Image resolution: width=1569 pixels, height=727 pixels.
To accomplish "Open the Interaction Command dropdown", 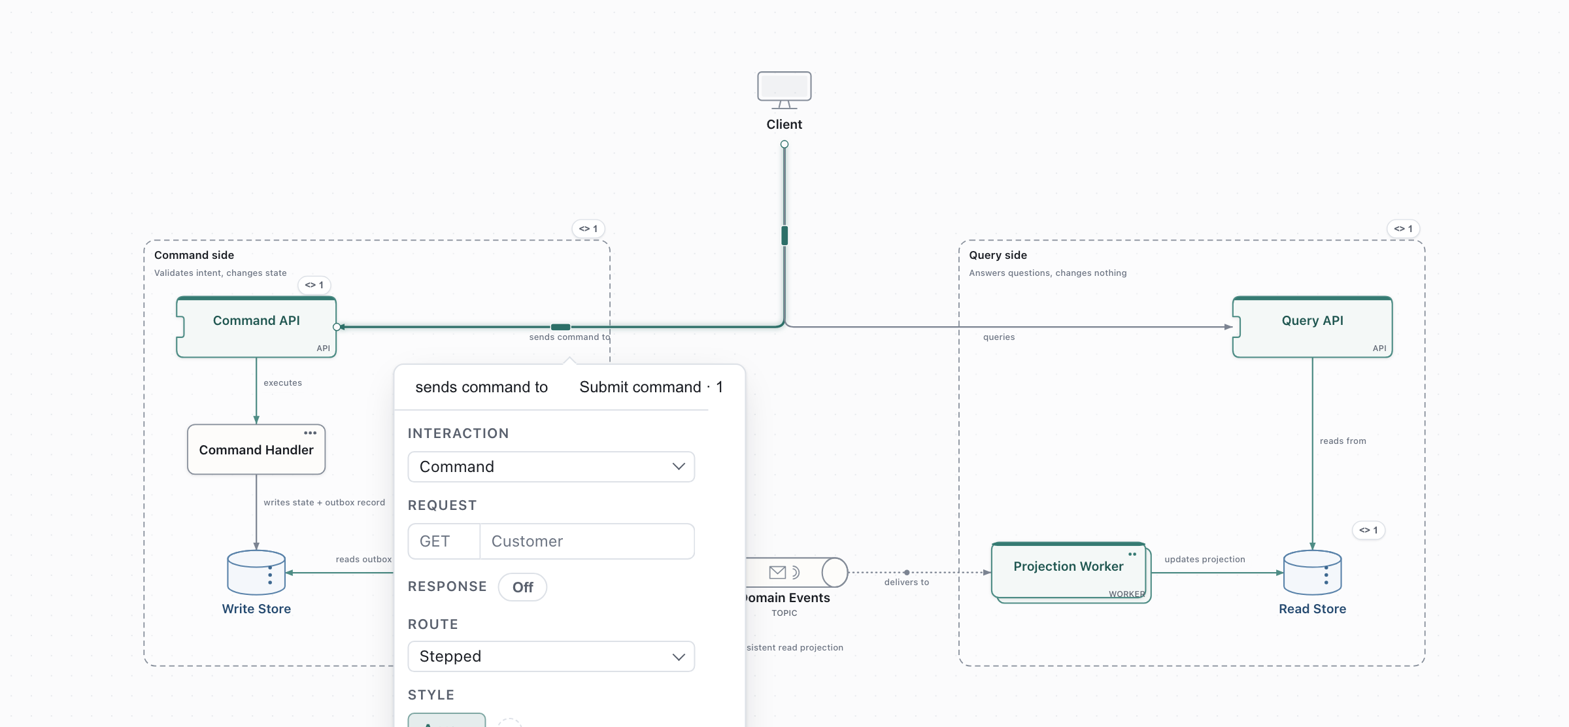I will click(551, 467).
